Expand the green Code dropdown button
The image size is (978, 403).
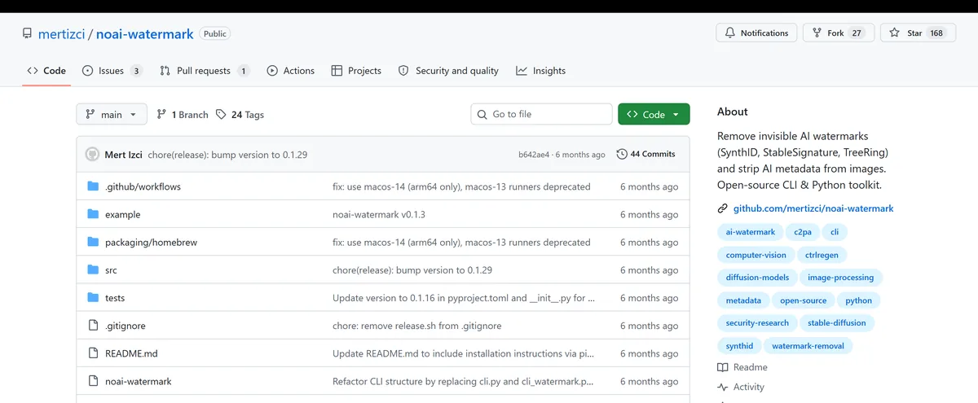(x=654, y=115)
